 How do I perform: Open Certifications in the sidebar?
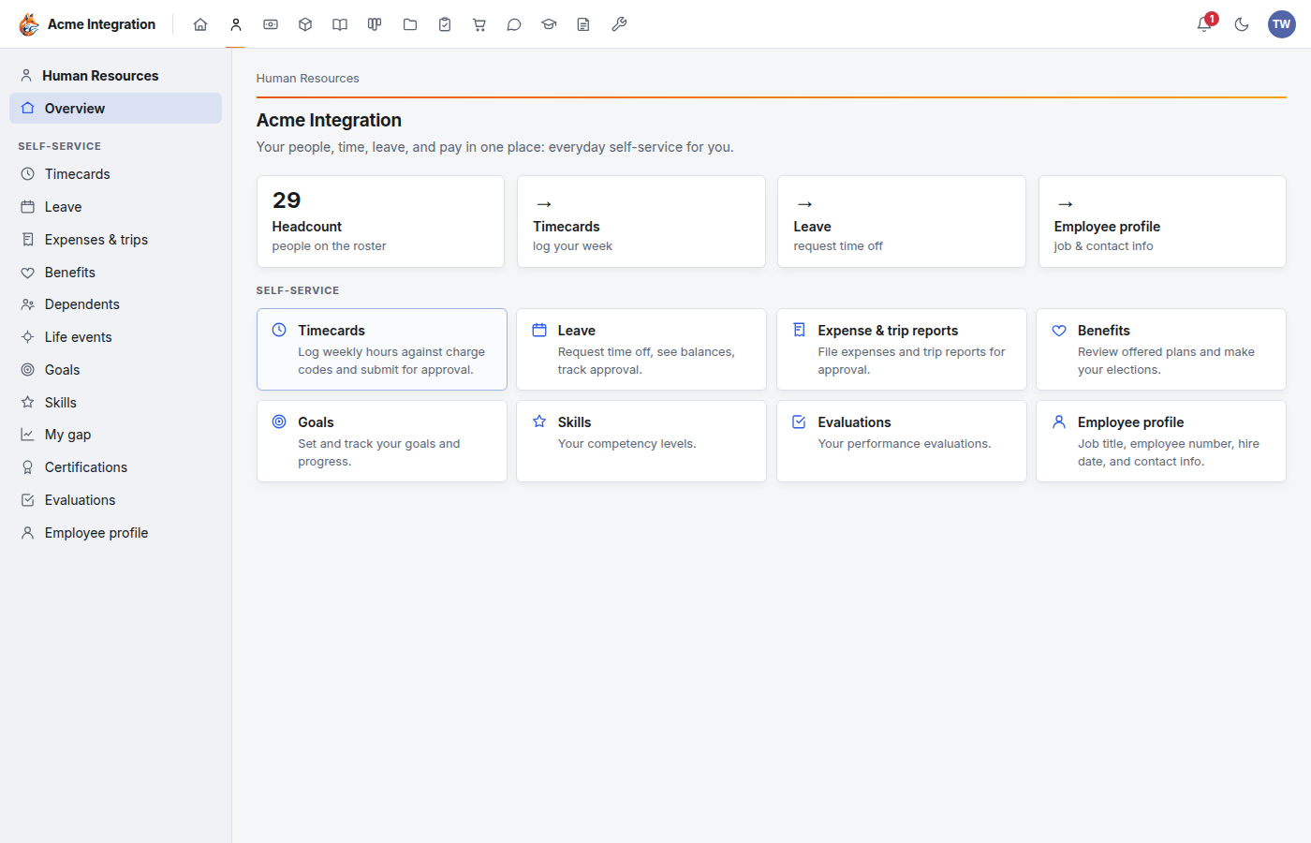(x=115, y=467)
